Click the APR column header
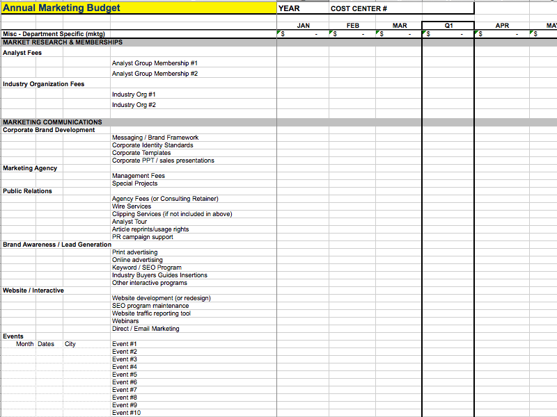Viewport: 557px width, 417px height. (502, 25)
